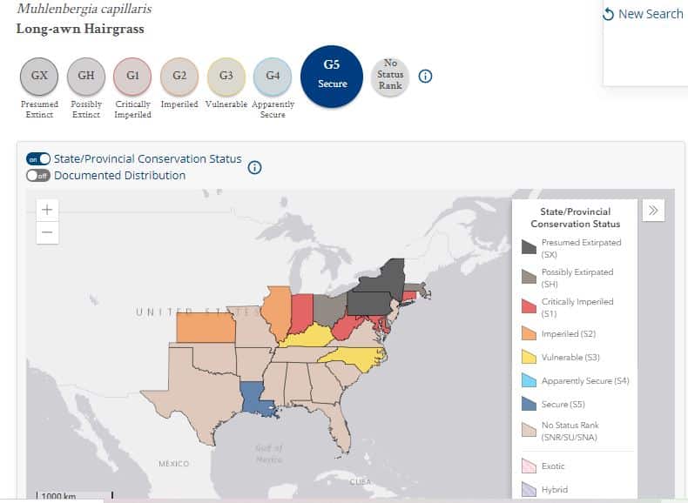Click the Secure (S5) legend swatch
Image resolution: width=688 pixels, height=503 pixels.
[529, 404]
